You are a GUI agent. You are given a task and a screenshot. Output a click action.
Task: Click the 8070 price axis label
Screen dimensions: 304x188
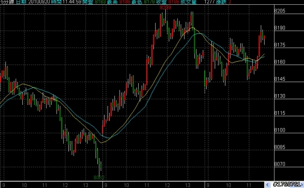point(280,164)
